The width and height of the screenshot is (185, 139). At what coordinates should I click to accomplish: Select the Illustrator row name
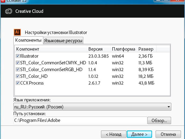(29, 56)
